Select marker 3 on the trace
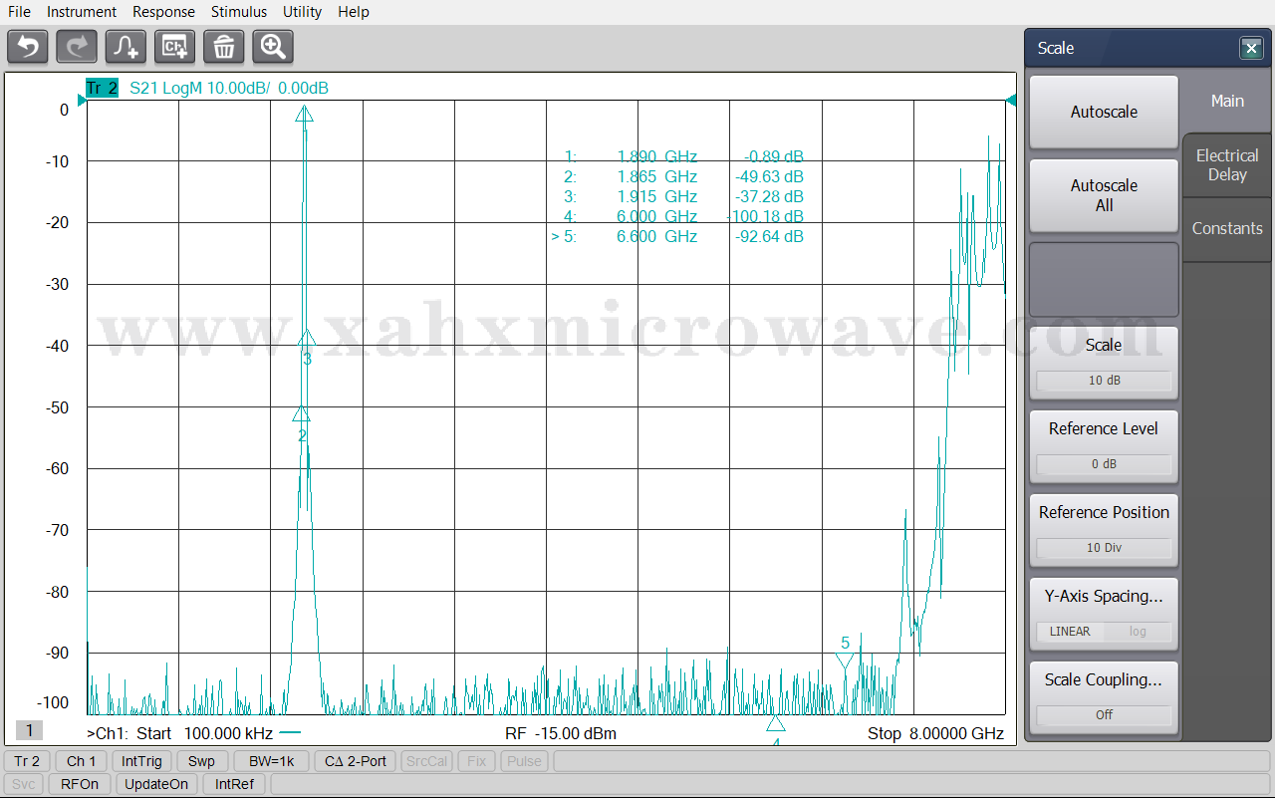The height and width of the screenshot is (798, 1275). [x=307, y=339]
